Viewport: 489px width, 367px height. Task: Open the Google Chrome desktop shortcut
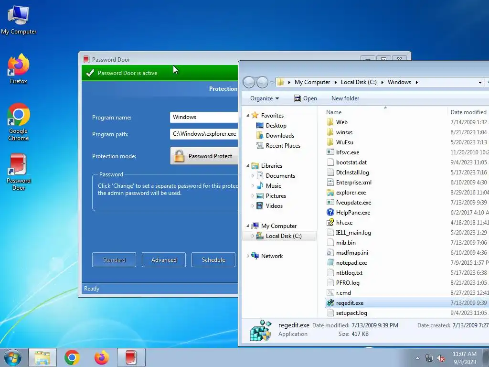click(x=19, y=122)
